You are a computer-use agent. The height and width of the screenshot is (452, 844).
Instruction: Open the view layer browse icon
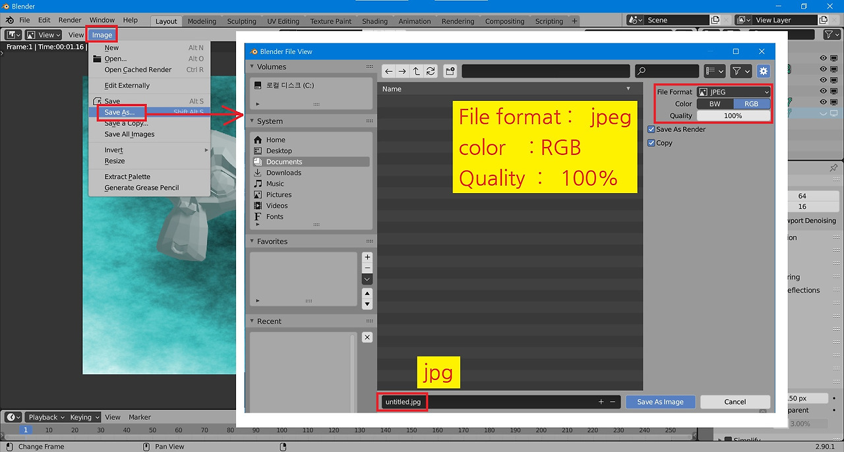point(743,20)
